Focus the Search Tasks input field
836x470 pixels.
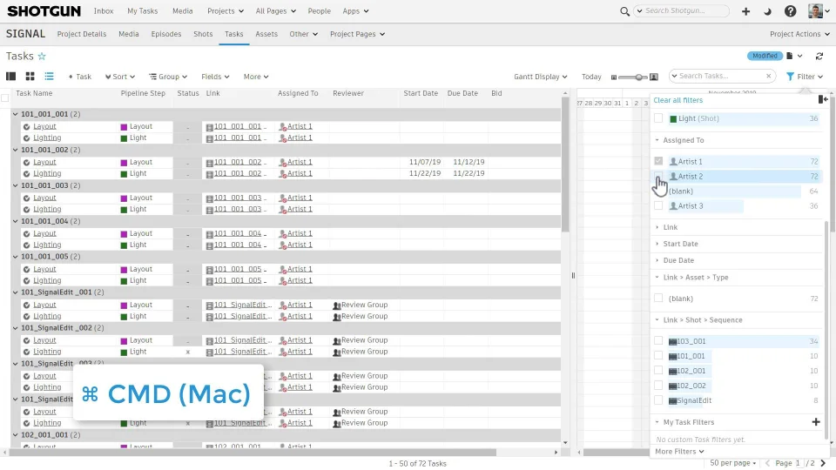tap(721, 77)
